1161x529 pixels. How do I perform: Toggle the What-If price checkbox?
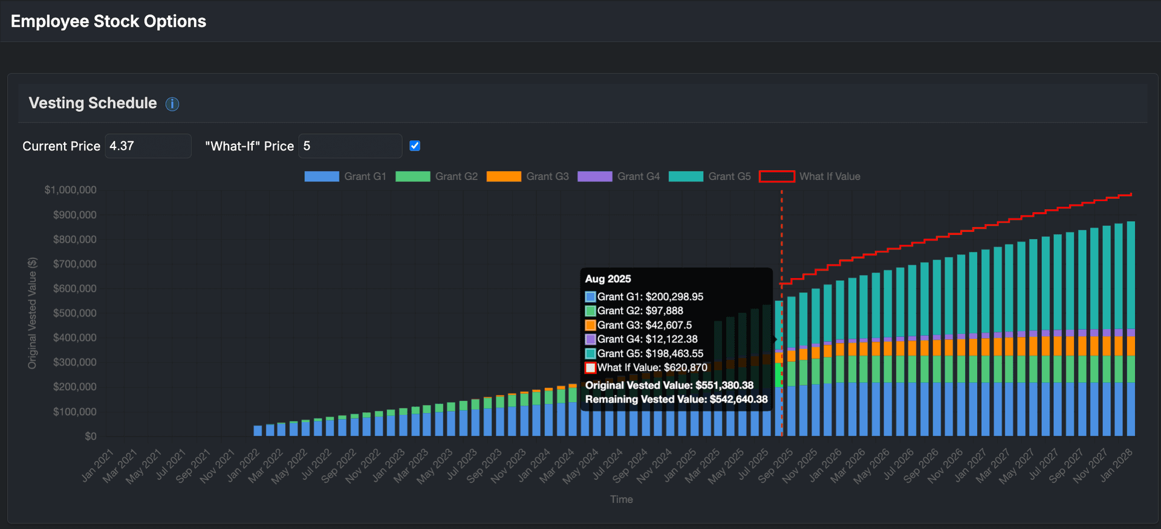point(415,146)
